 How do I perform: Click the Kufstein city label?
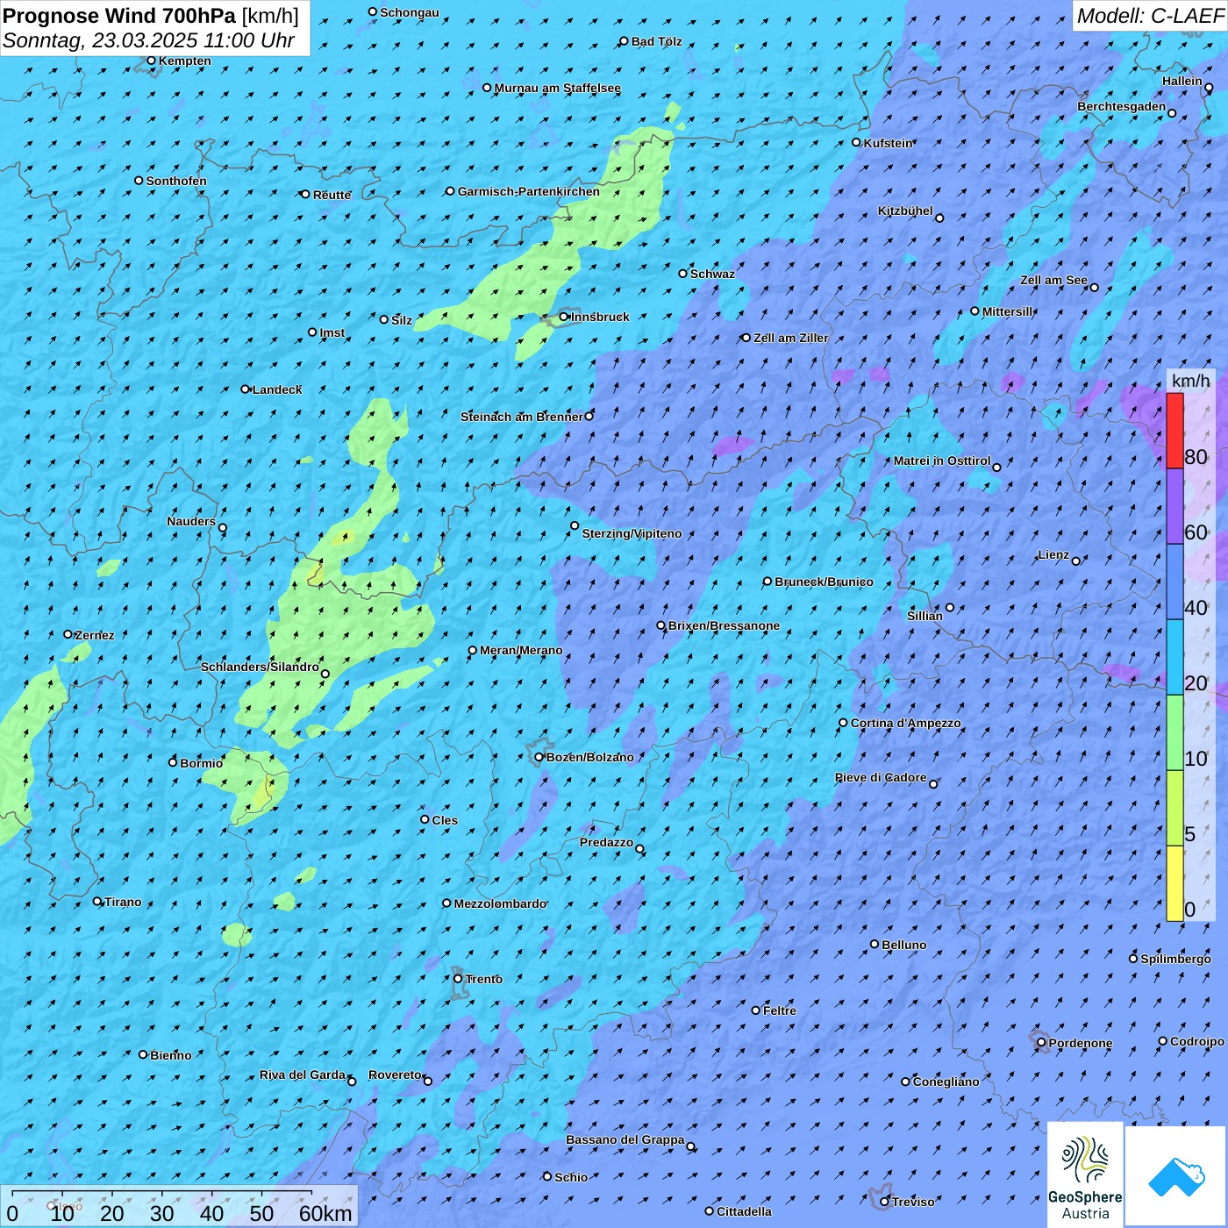click(x=889, y=143)
